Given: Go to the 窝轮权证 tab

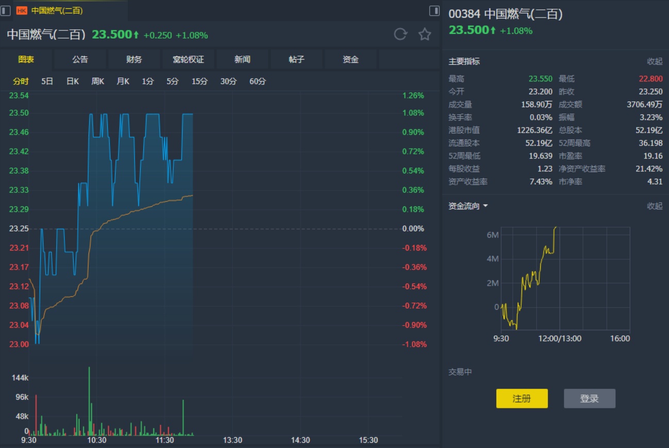Looking at the screenshot, I should click(x=189, y=60).
